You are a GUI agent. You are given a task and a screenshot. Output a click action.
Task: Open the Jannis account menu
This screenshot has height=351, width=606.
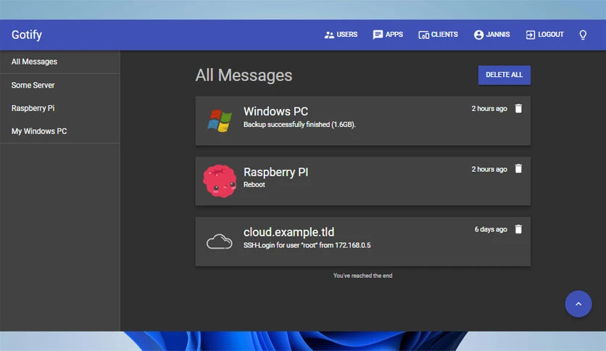pyautogui.click(x=491, y=35)
